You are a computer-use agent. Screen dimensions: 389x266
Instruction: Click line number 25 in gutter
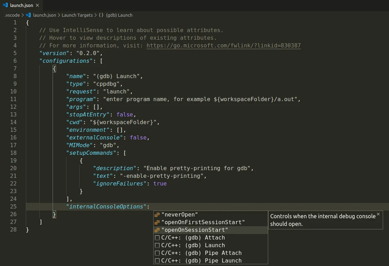pos(13,207)
